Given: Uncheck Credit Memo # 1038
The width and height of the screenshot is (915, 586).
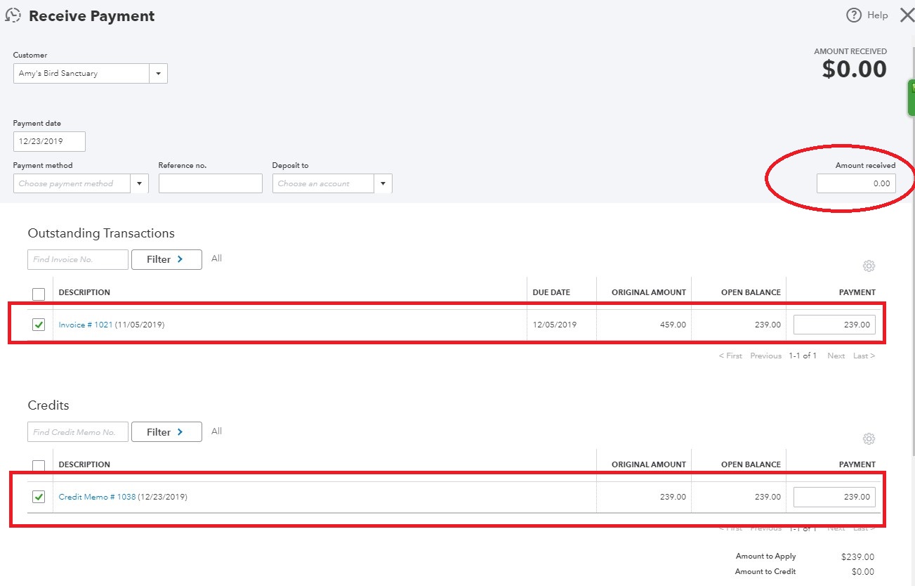Looking at the screenshot, I should pos(39,497).
